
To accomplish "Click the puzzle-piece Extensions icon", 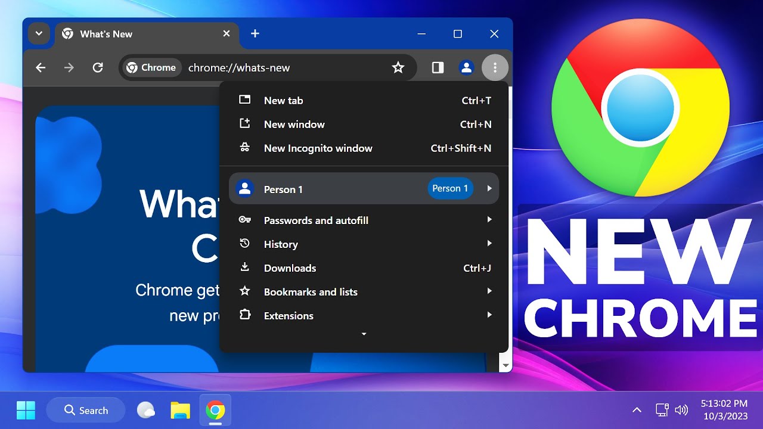I will coord(244,315).
